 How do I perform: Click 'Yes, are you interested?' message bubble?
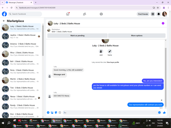coord(153,81)
